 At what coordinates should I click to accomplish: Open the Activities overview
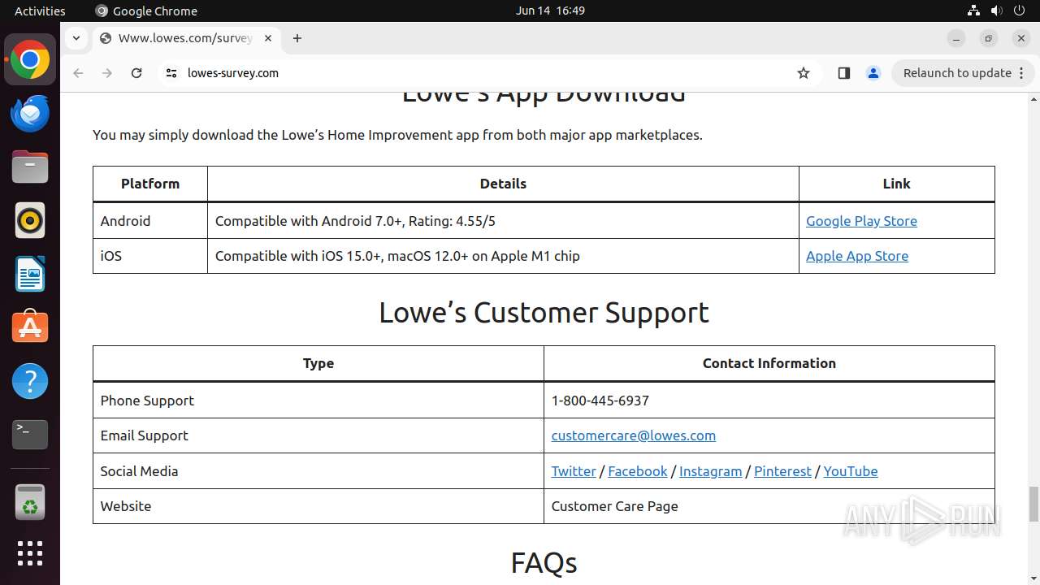(x=40, y=11)
